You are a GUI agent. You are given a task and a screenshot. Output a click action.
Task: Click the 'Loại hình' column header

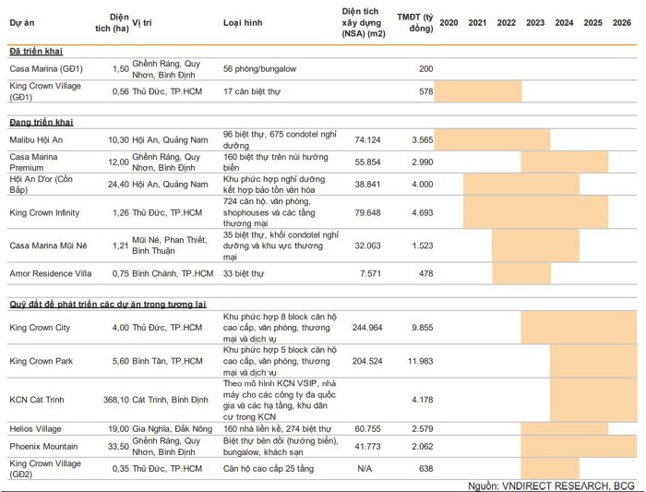(243, 23)
